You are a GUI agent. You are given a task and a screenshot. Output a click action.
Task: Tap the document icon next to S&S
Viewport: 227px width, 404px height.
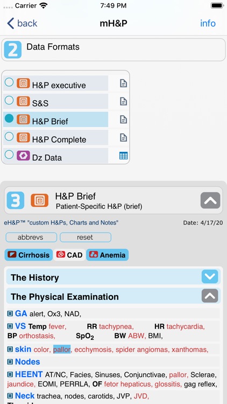point(124,101)
